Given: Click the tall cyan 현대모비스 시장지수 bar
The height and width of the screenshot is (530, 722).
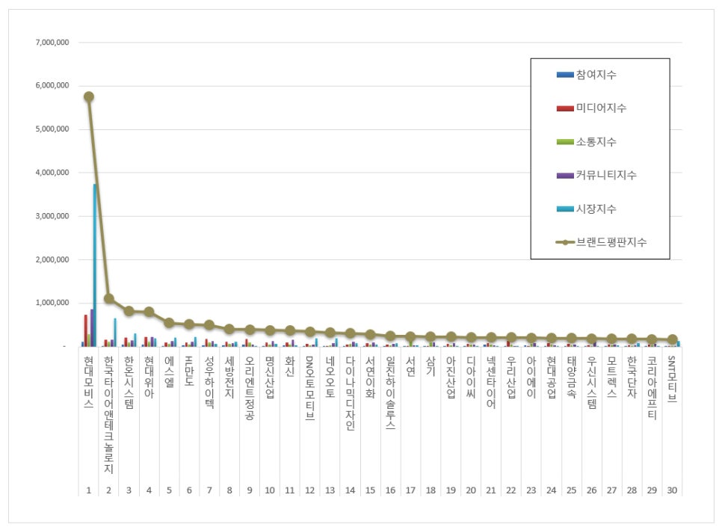Looking at the screenshot, I should click(95, 265).
